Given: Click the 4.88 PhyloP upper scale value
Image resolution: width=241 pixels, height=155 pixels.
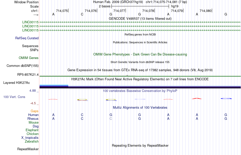Looking at the screenshot, I should pyautogui.click(x=32, y=91).
